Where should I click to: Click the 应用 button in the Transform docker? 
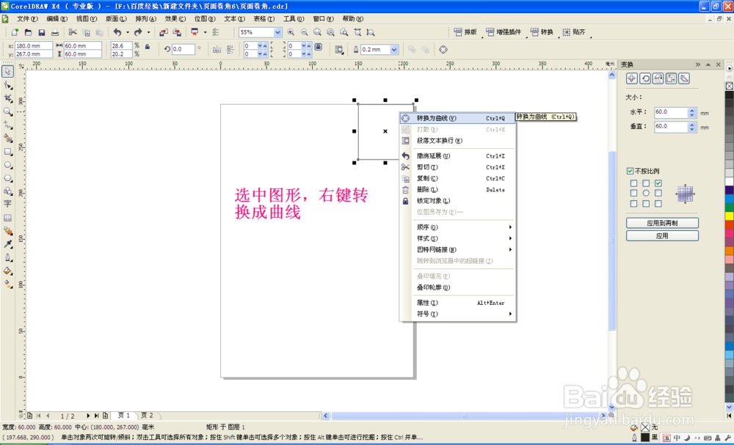(x=662, y=235)
